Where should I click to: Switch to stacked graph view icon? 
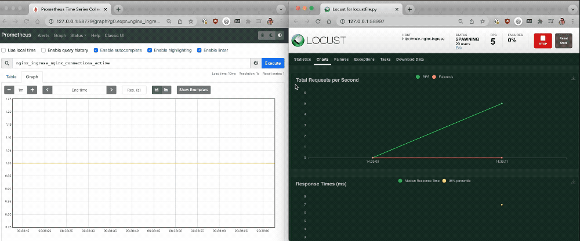point(166,90)
